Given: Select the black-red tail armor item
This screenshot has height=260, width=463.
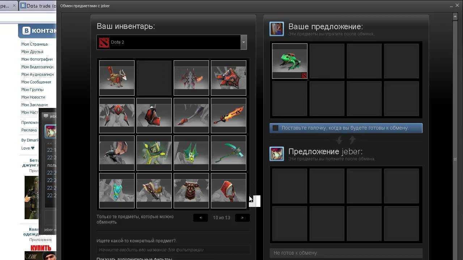Looking at the screenshot, I should (117, 153).
